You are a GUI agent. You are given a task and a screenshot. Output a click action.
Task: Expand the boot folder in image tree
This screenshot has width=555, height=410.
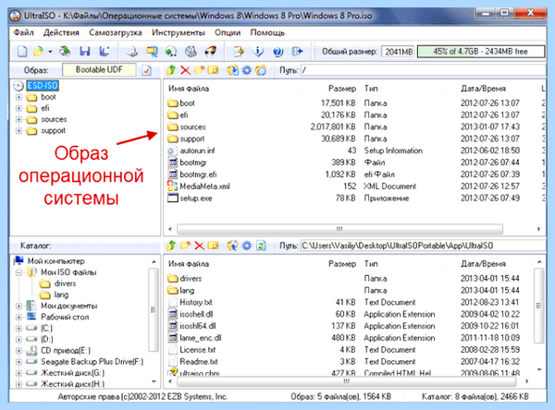pos(18,97)
